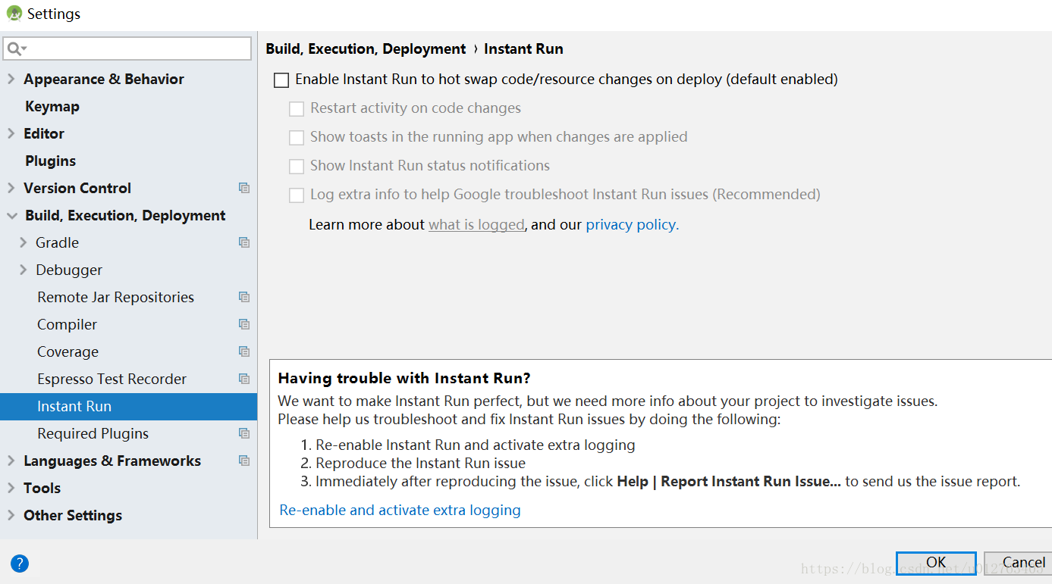1052x584 pixels.
Task: Click Appearance & Behavior label
Action: click(x=104, y=79)
